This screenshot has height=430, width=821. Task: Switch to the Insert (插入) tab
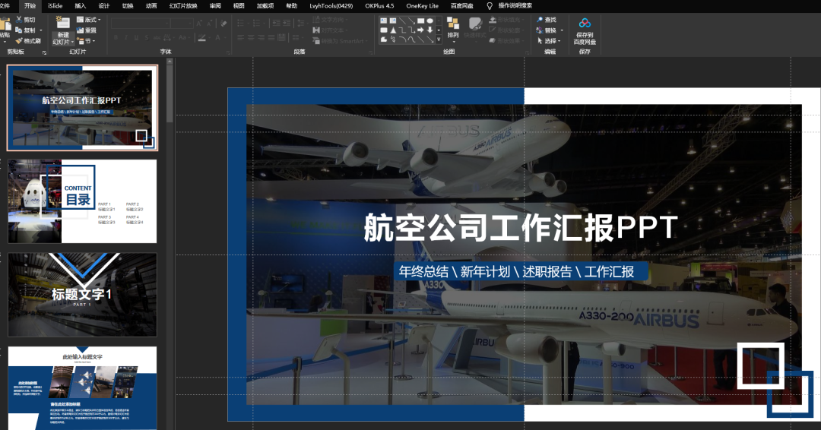[x=80, y=6]
